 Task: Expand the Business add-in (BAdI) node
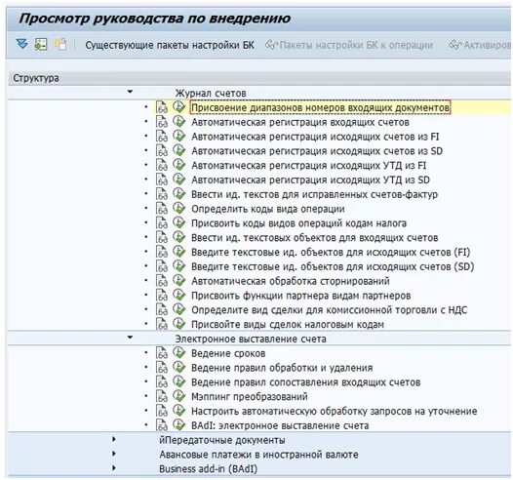[114, 468]
